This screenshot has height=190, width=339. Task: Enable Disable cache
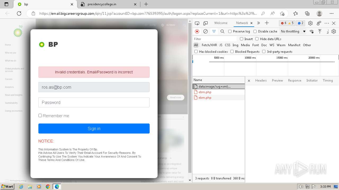pos(255,31)
